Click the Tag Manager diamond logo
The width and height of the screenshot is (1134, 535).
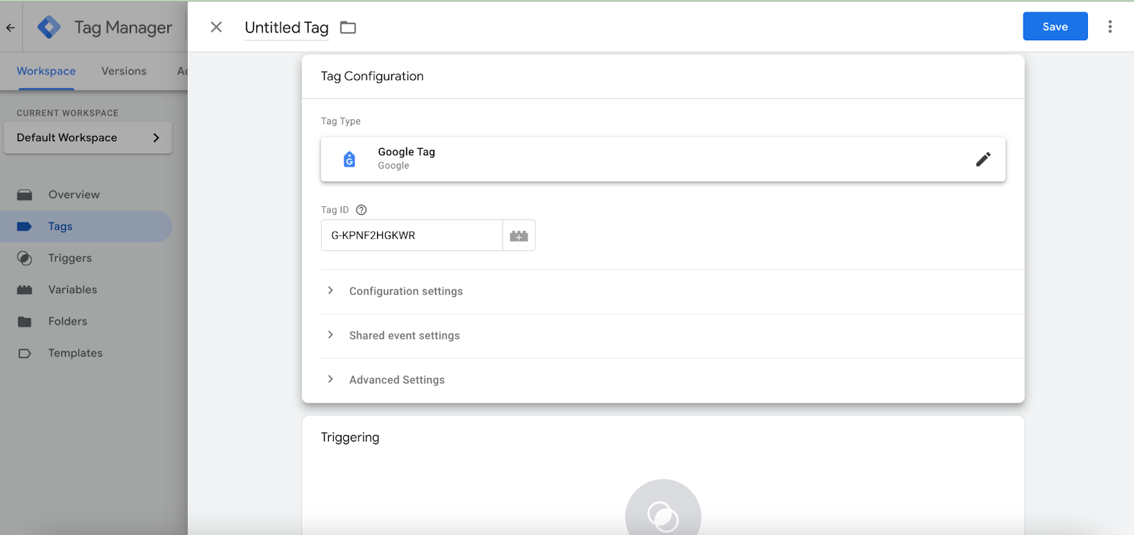point(49,27)
